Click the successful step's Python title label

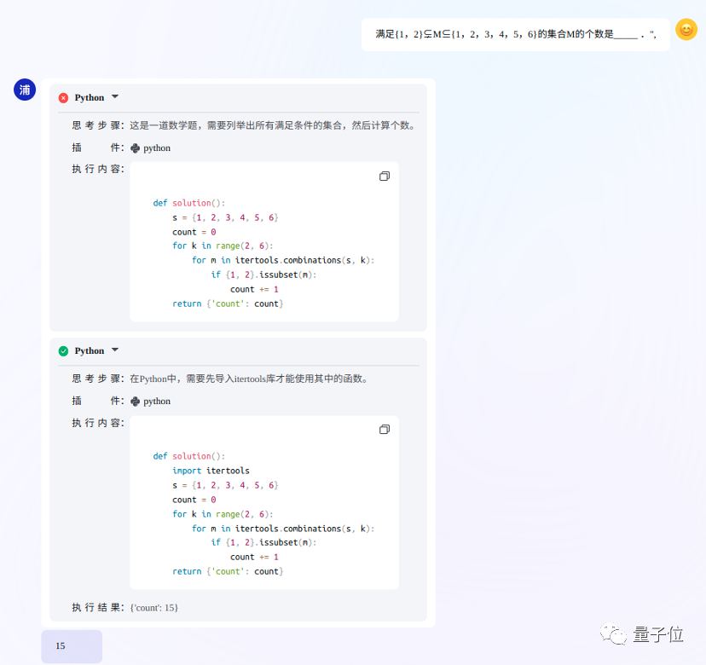click(90, 350)
